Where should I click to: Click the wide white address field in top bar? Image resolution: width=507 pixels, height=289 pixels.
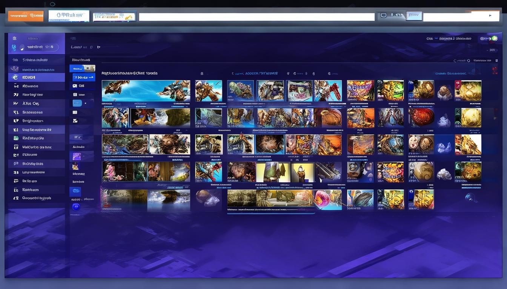click(x=257, y=17)
